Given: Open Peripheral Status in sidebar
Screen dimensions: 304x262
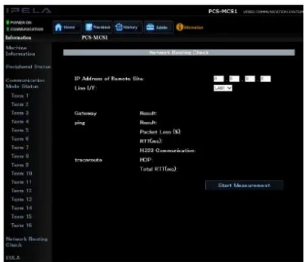Looking at the screenshot, I should [28, 67].
